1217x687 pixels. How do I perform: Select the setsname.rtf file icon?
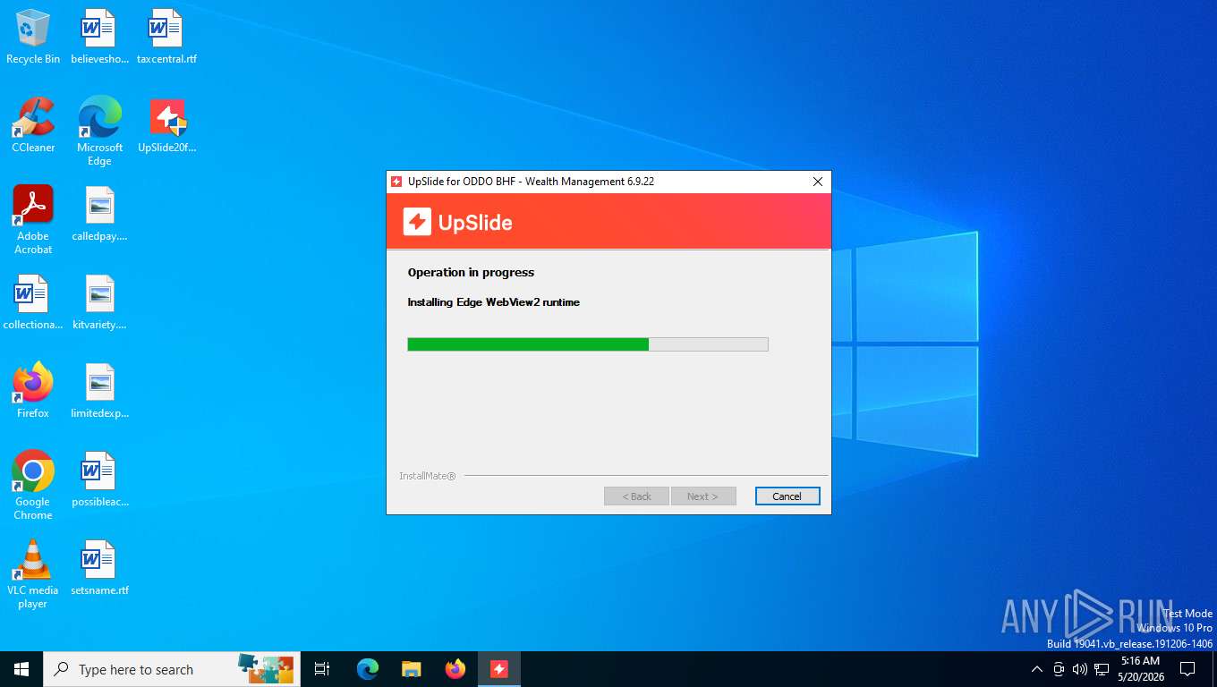(x=99, y=568)
